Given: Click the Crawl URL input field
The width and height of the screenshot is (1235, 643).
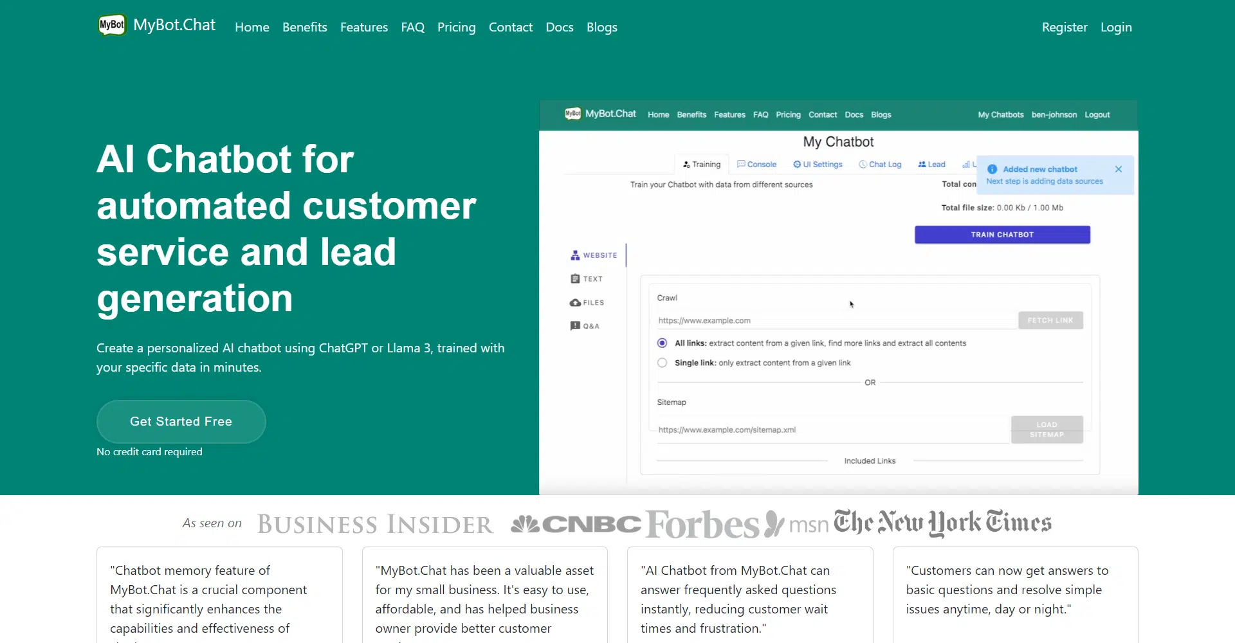Looking at the screenshot, I should (x=835, y=320).
